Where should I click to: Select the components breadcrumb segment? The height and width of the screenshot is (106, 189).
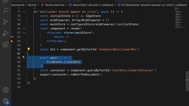coord(18,5)
